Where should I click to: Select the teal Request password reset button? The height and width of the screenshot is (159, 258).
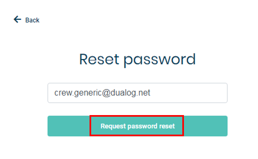tap(138, 126)
